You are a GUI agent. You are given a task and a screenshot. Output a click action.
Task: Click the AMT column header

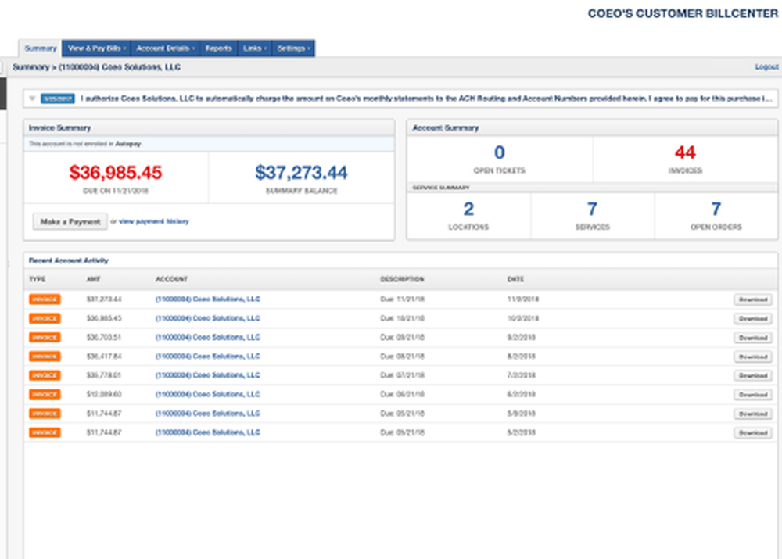93,279
